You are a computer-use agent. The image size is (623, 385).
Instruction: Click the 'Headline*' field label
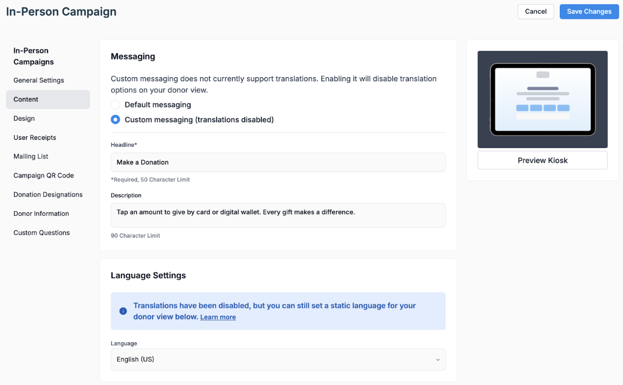(x=124, y=145)
